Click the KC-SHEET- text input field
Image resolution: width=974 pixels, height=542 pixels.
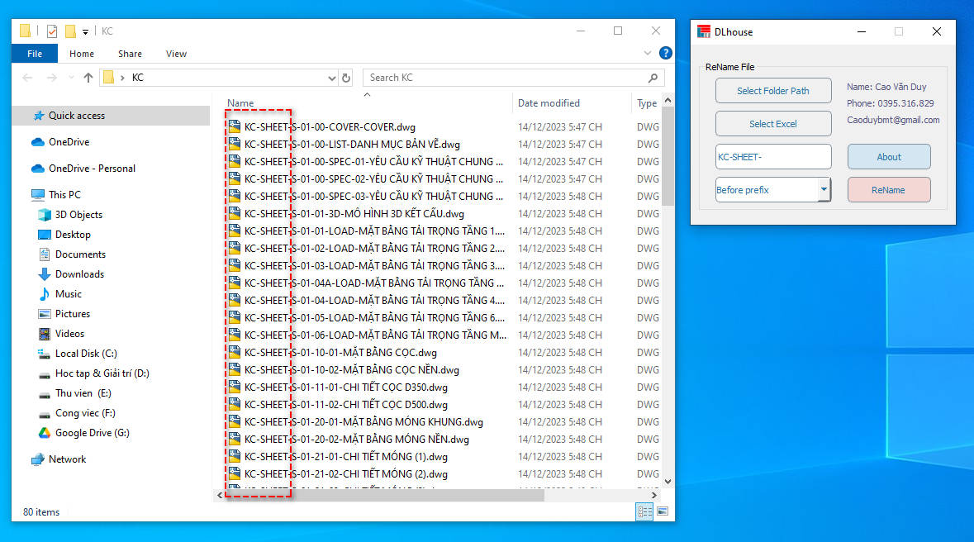coord(773,157)
